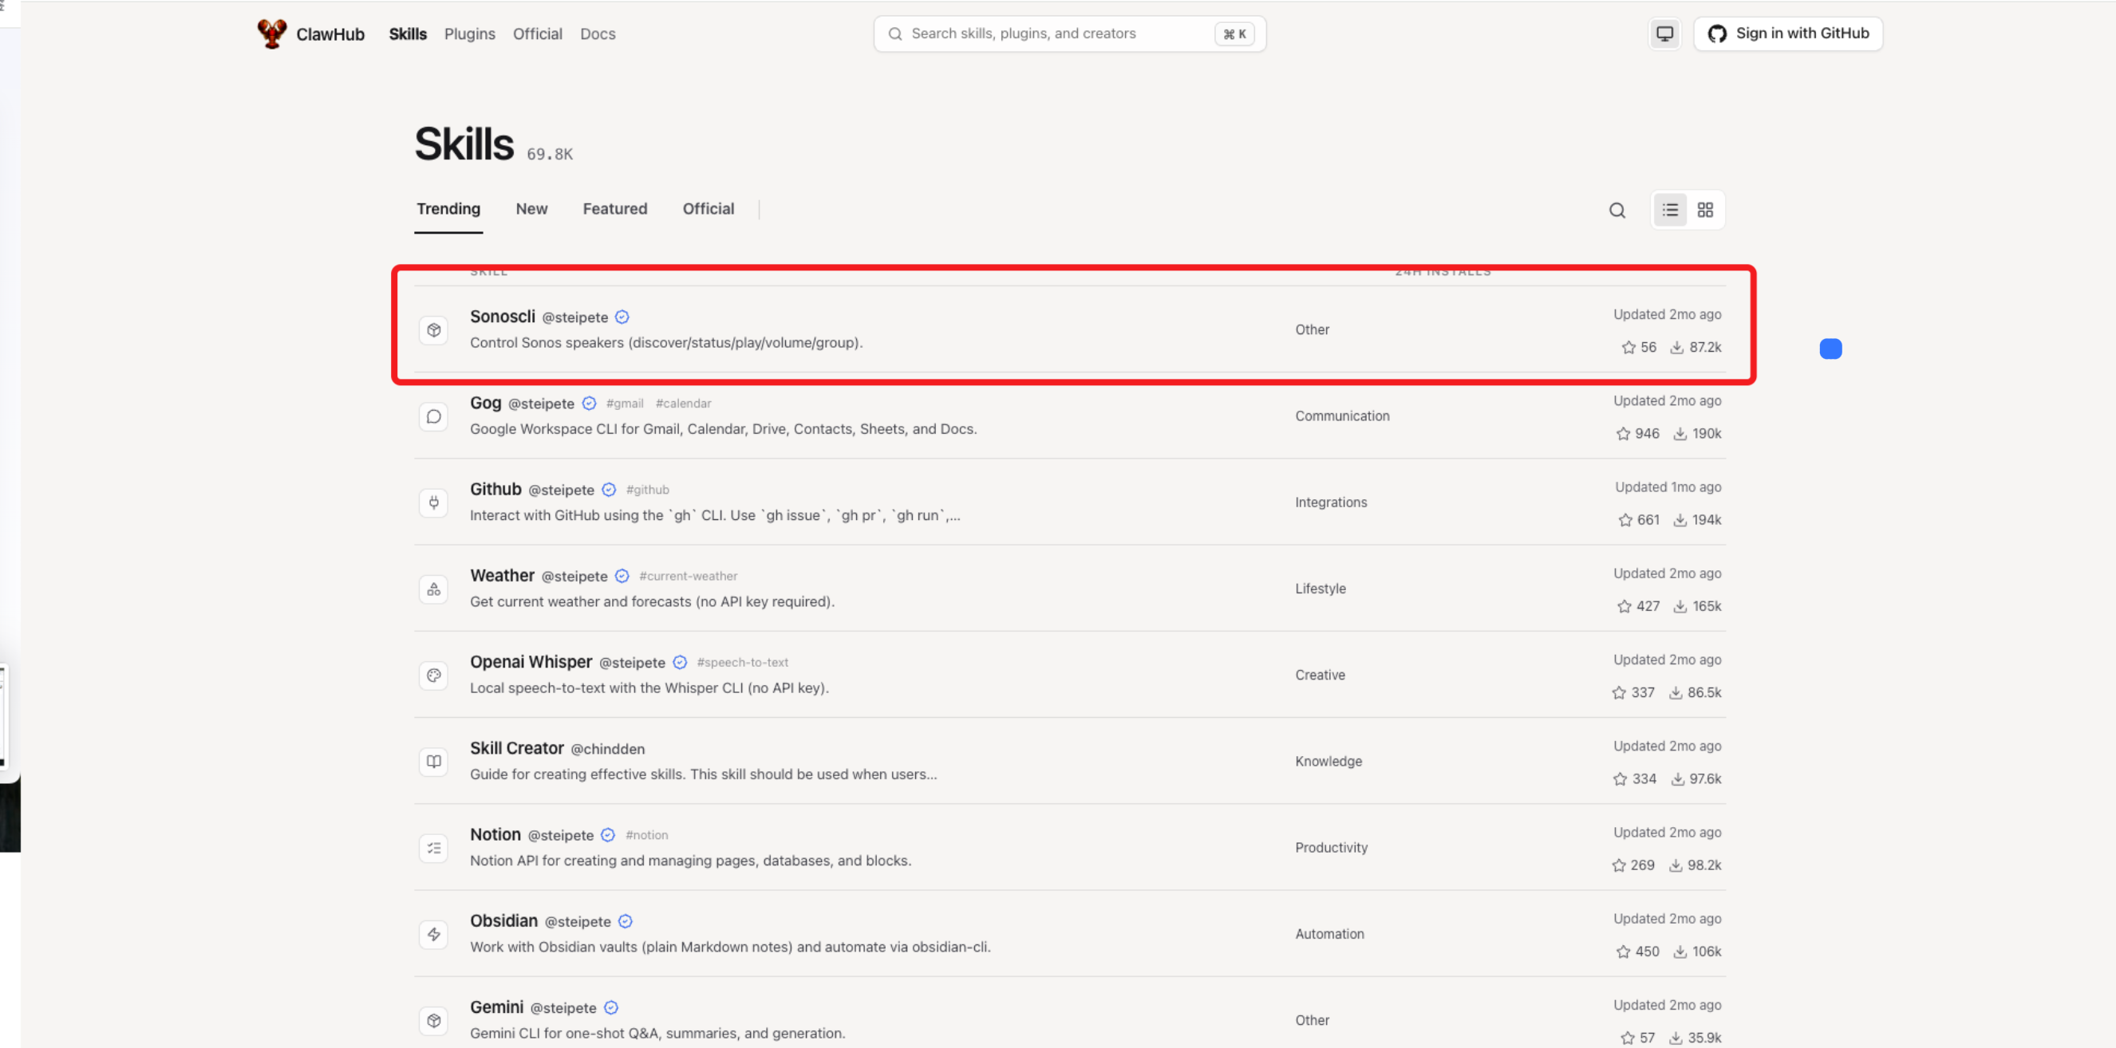Click the Sonoscli cube icon
Viewport: 2116px width, 1048px height.
pyautogui.click(x=434, y=330)
